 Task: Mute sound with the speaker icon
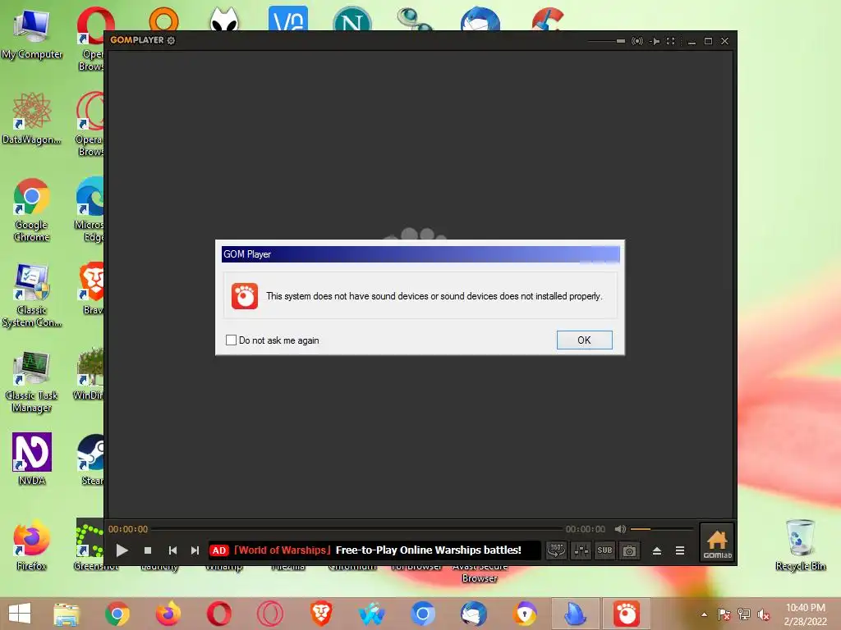point(620,529)
